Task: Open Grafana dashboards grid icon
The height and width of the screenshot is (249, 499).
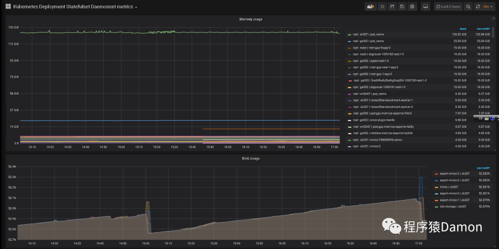Action: pyautogui.click(x=8, y=6)
